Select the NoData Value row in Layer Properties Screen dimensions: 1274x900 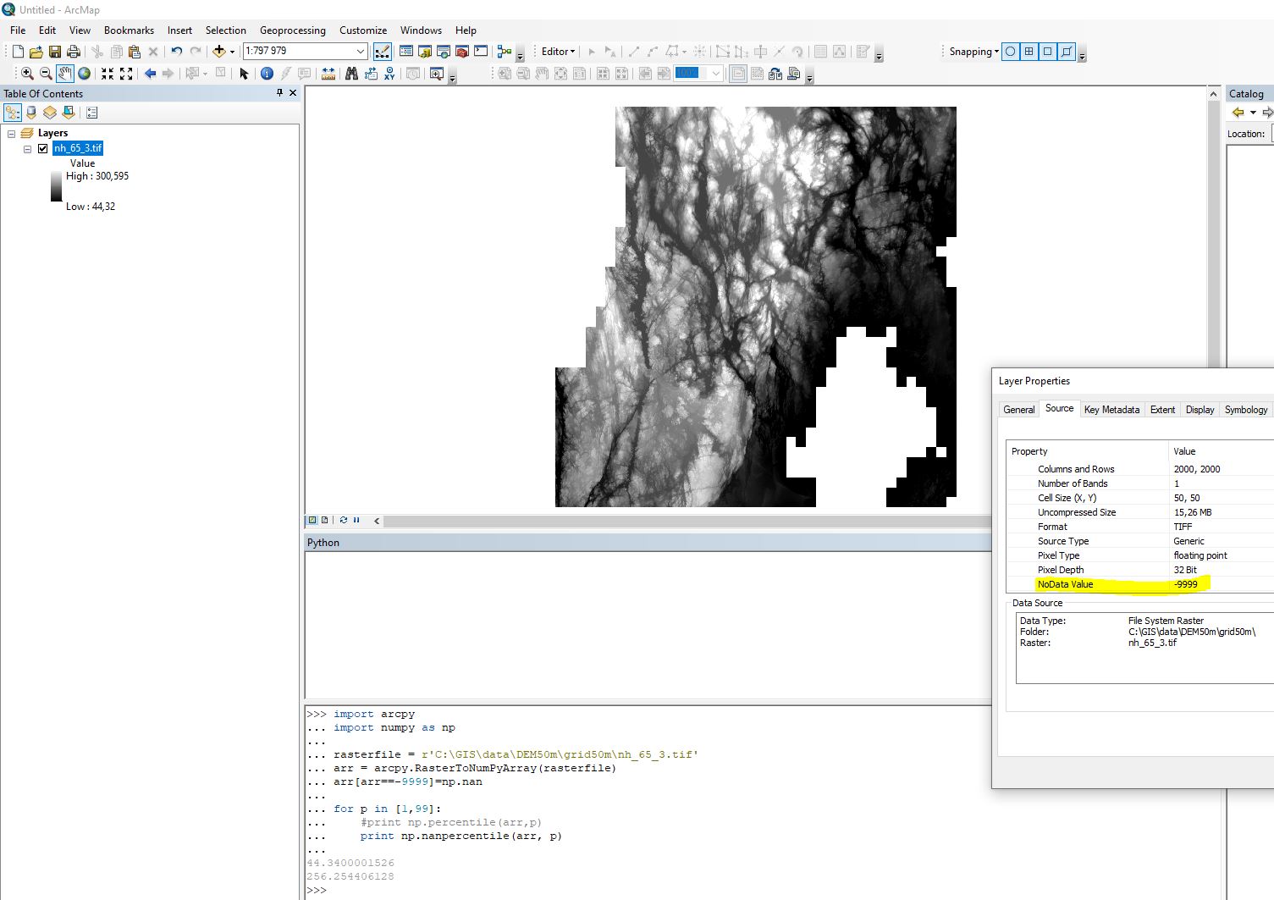1139,584
